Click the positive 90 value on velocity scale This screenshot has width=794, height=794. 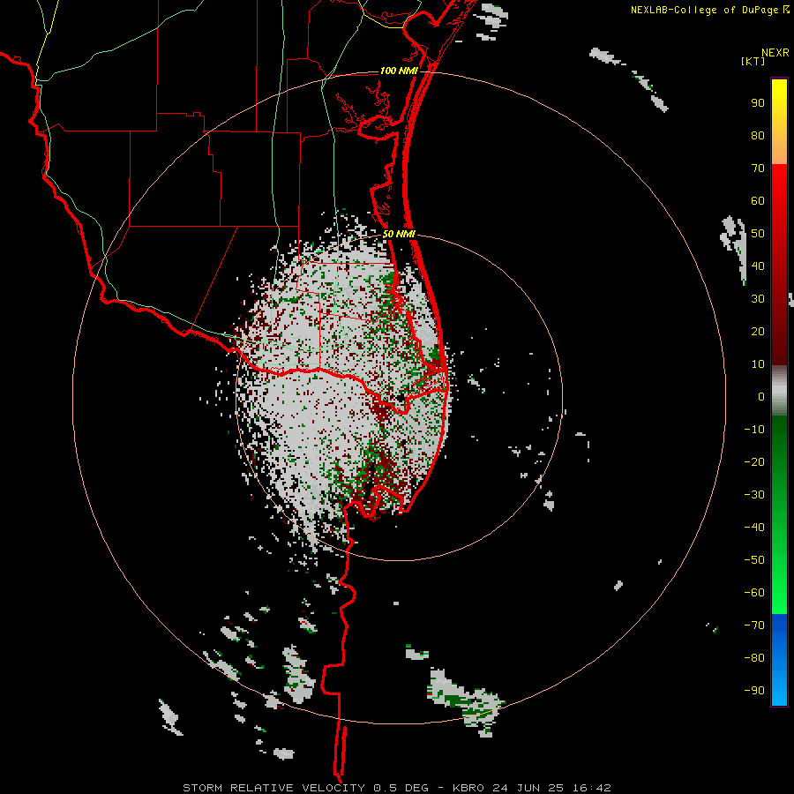click(x=758, y=103)
